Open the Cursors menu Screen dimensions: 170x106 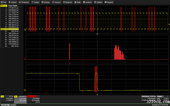point(56,2)
